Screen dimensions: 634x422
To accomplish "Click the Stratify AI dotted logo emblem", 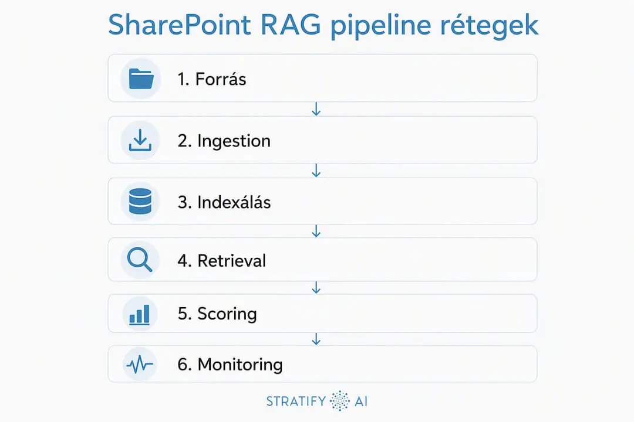I will (340, 400).
